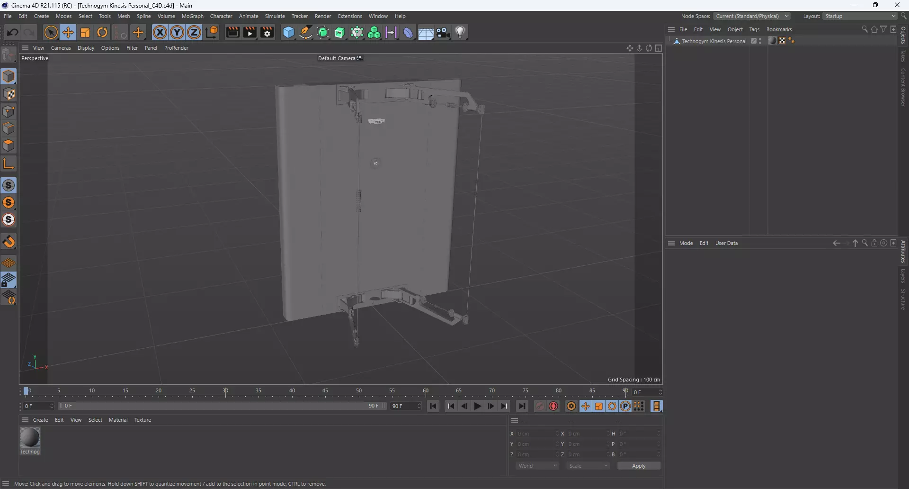
Task: Open Coordinates panel hamburger menu
Action: (515, 420)
